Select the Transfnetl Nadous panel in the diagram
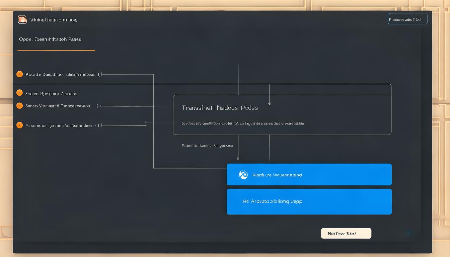450x257 pixels. point(282,114)
